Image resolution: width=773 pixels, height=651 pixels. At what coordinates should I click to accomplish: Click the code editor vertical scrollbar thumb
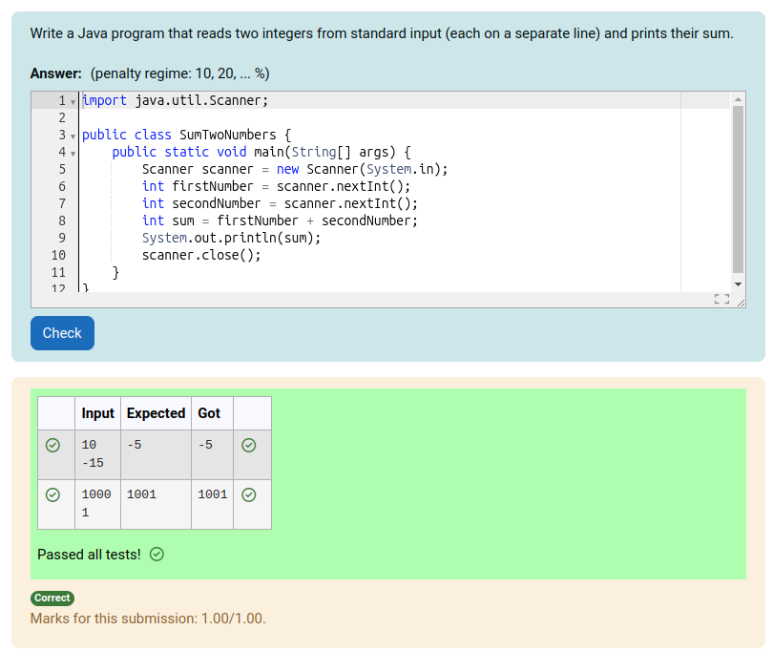pos(738,189)
